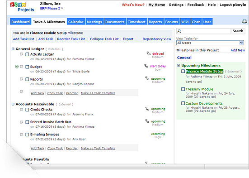Open the Feedback link
The image size is (249, 178).
pyautogui.click(x=196, y=5)
